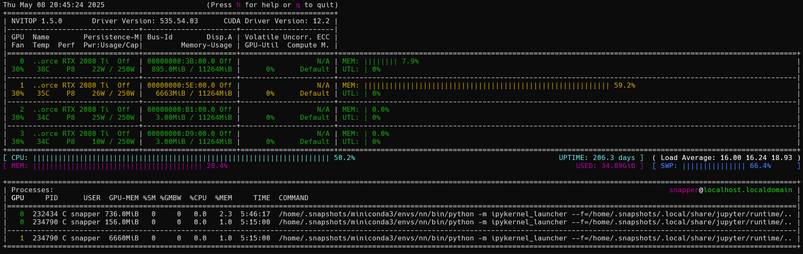The width and height of the screenshot is (803, 254).
Task: Click the %CPU column header
Action: point(198,198)
